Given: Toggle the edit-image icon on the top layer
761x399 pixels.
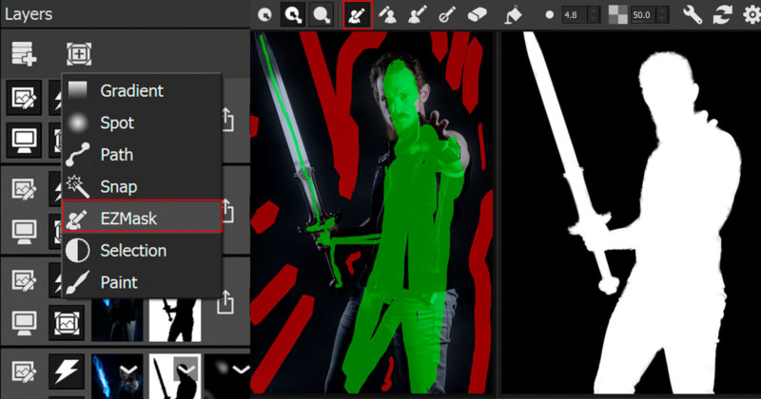Looking at the screenshot, I should point(24,98).
